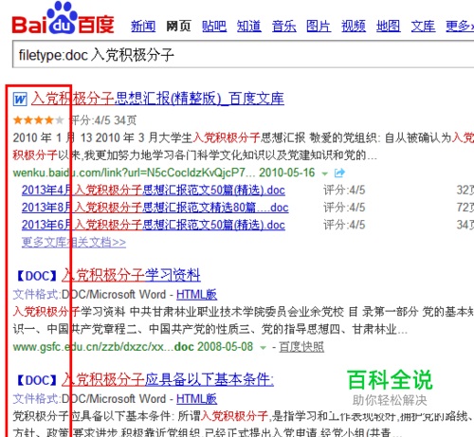Click 文件格式:DOC/Microsoft Word text under 学习资料 result
Screen dimensions: 474x437
coord(89,295)
